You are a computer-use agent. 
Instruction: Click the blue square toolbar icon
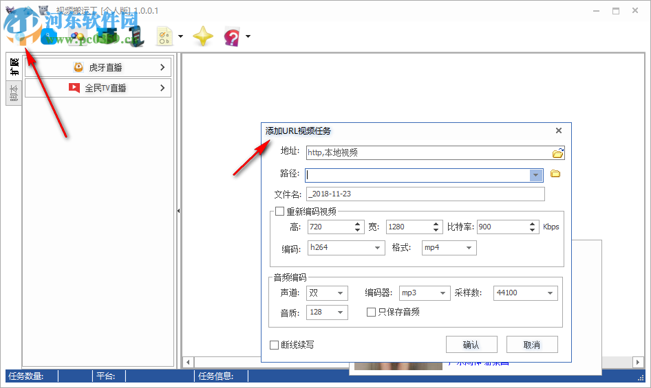coord(49,37)
